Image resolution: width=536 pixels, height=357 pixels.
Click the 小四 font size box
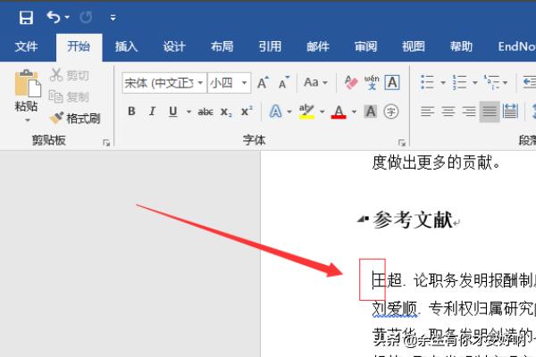tap(223, 83)
